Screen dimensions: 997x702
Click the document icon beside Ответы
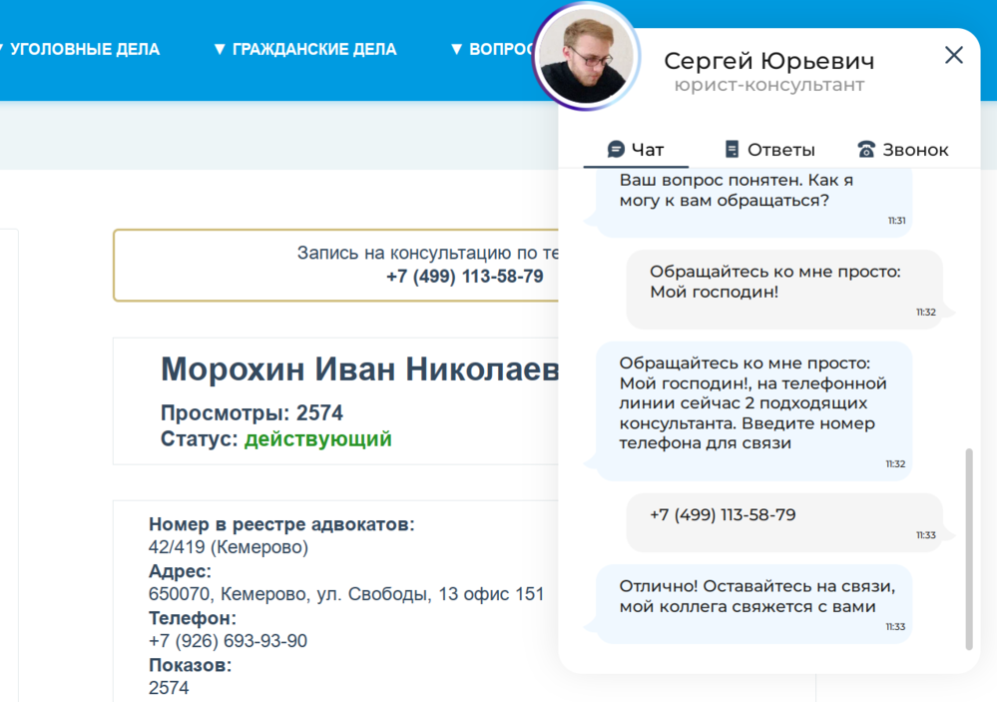coord(732,150)
